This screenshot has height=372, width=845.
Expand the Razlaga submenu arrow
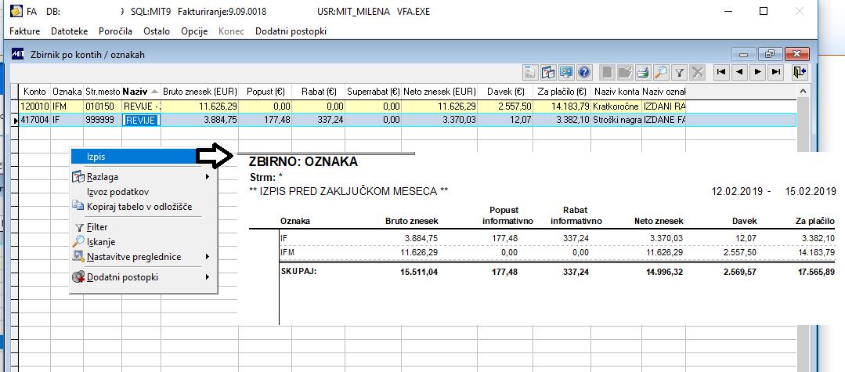[x=208, y=177]
